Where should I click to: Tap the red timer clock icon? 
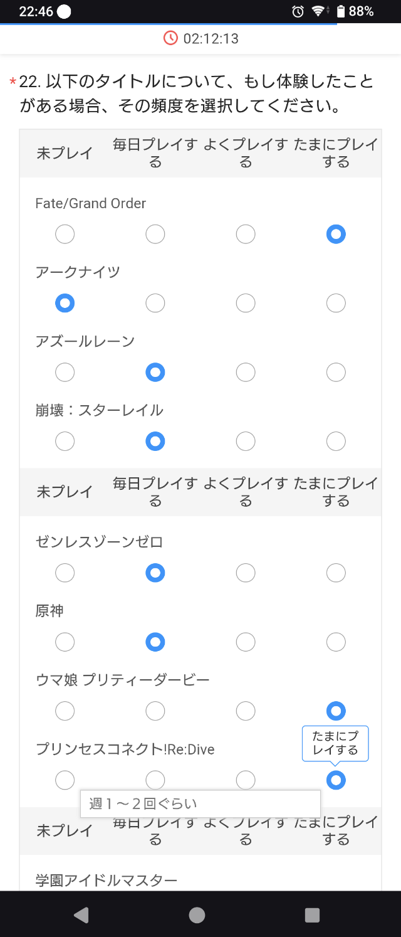point(170,38)
